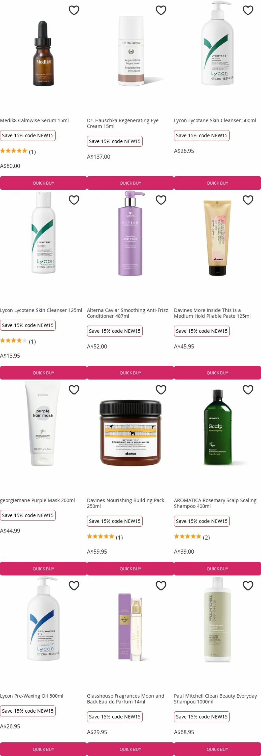Save Davines Pliable Paste to wishlist
261x756 pixels.
pyautogui.click(x=248, y=200)
